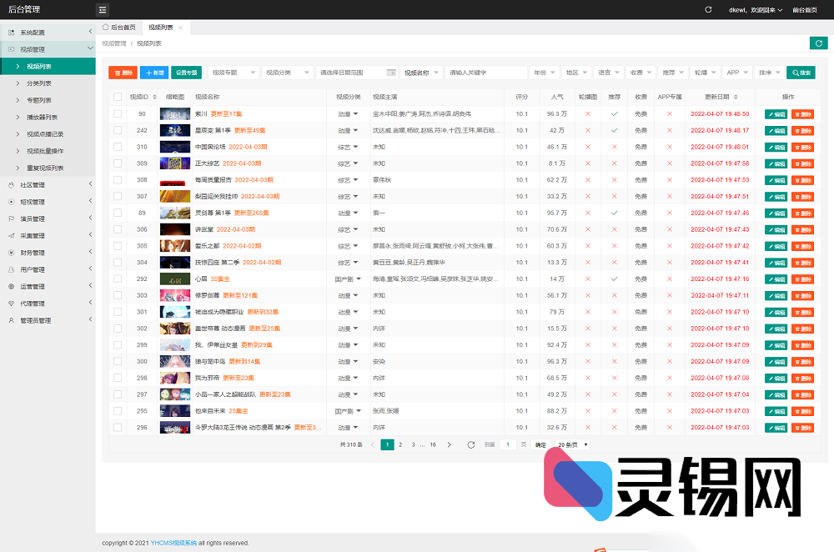This screenshot has width=834, height=552.
Task: Check the checkbox for video ID 242
Action: 118,130
